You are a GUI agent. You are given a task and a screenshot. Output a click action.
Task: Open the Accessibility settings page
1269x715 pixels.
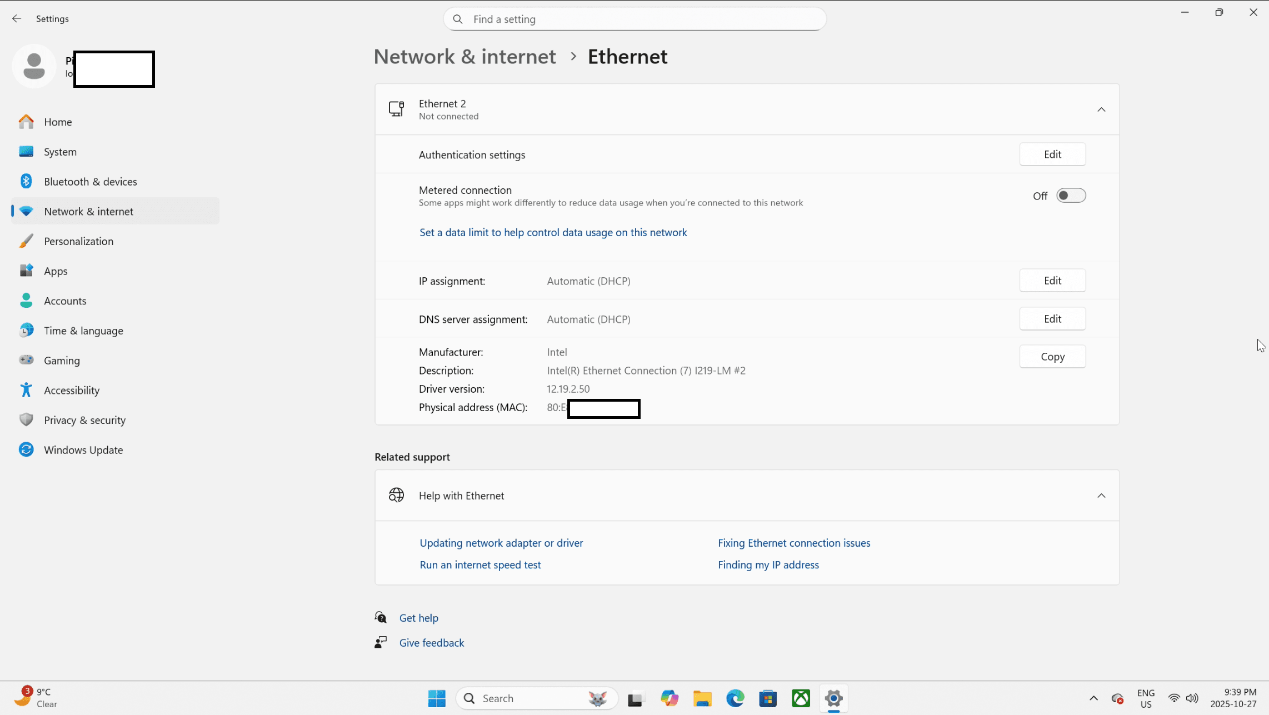point(72,390)
